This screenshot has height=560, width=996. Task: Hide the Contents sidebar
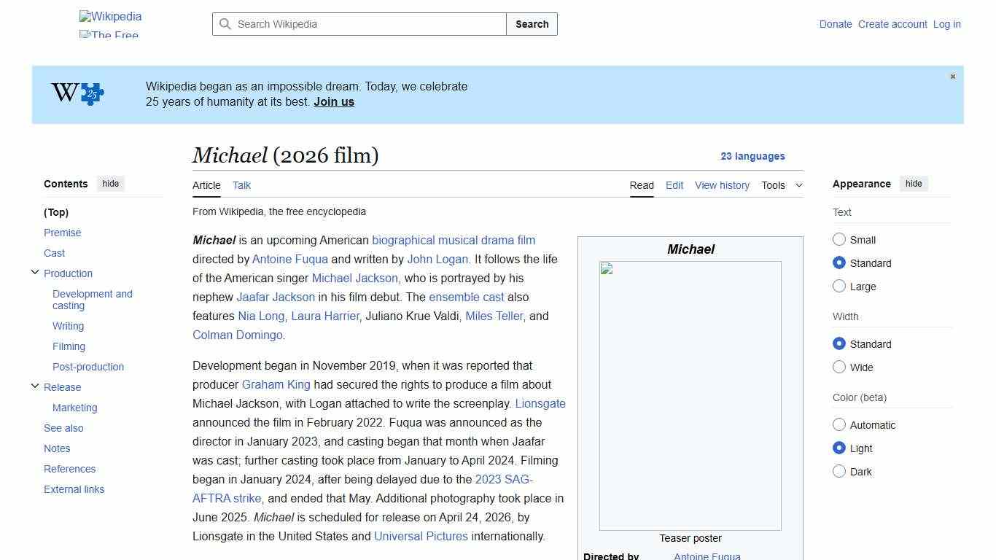click(x=110, y=184)
